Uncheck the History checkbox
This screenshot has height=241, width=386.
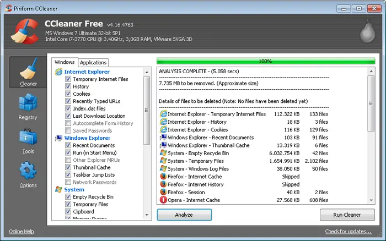click(x=68, y=86)
